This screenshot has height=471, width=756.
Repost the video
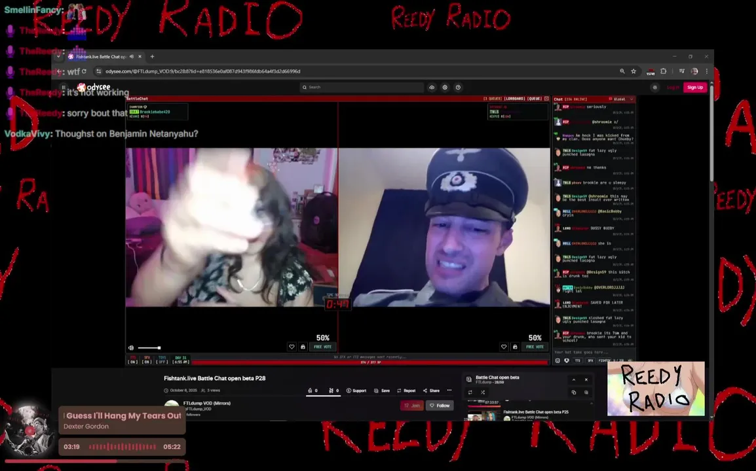(x=406, y=391)
